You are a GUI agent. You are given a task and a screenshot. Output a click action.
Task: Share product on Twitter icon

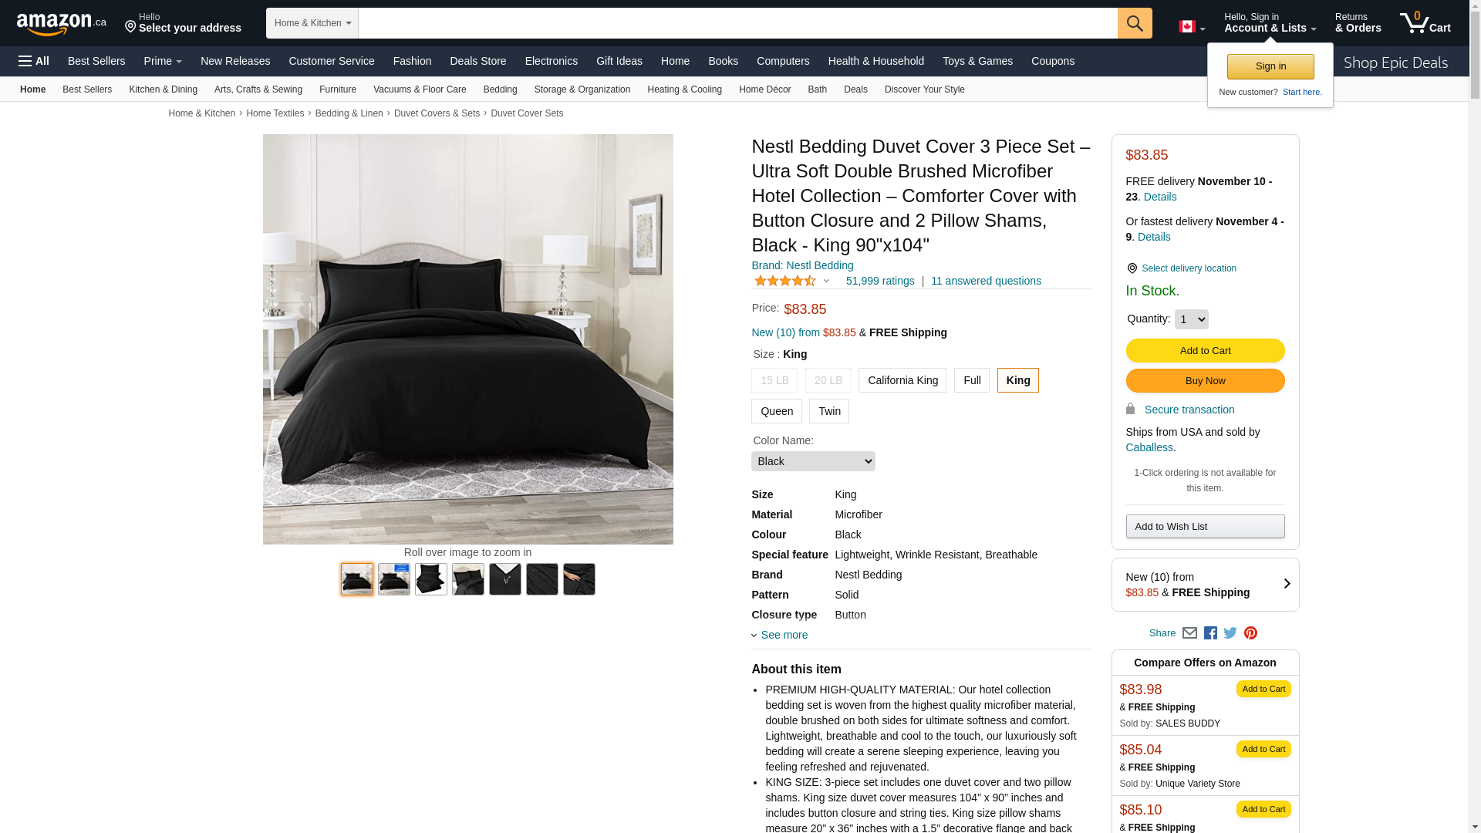[1230, 633]
